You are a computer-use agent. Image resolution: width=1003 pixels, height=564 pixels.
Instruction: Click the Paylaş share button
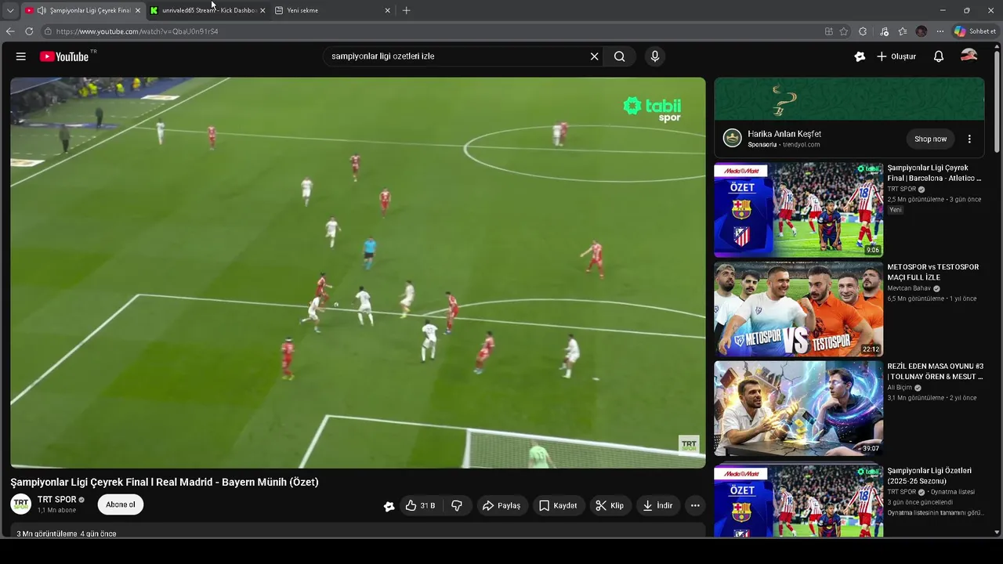pos(501,506)
